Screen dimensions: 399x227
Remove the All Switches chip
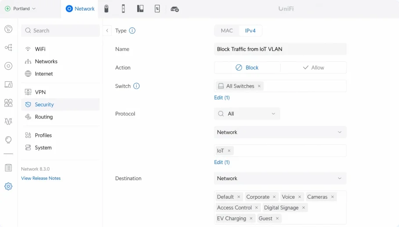pyautogui.click(x=259, y=86)
